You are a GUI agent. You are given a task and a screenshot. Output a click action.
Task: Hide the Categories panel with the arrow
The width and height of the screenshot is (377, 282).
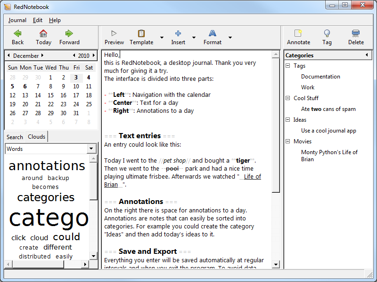(367, 55)
